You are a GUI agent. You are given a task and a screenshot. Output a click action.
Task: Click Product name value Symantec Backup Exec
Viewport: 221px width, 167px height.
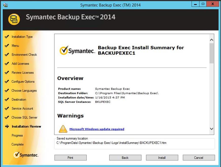point(112,89)
